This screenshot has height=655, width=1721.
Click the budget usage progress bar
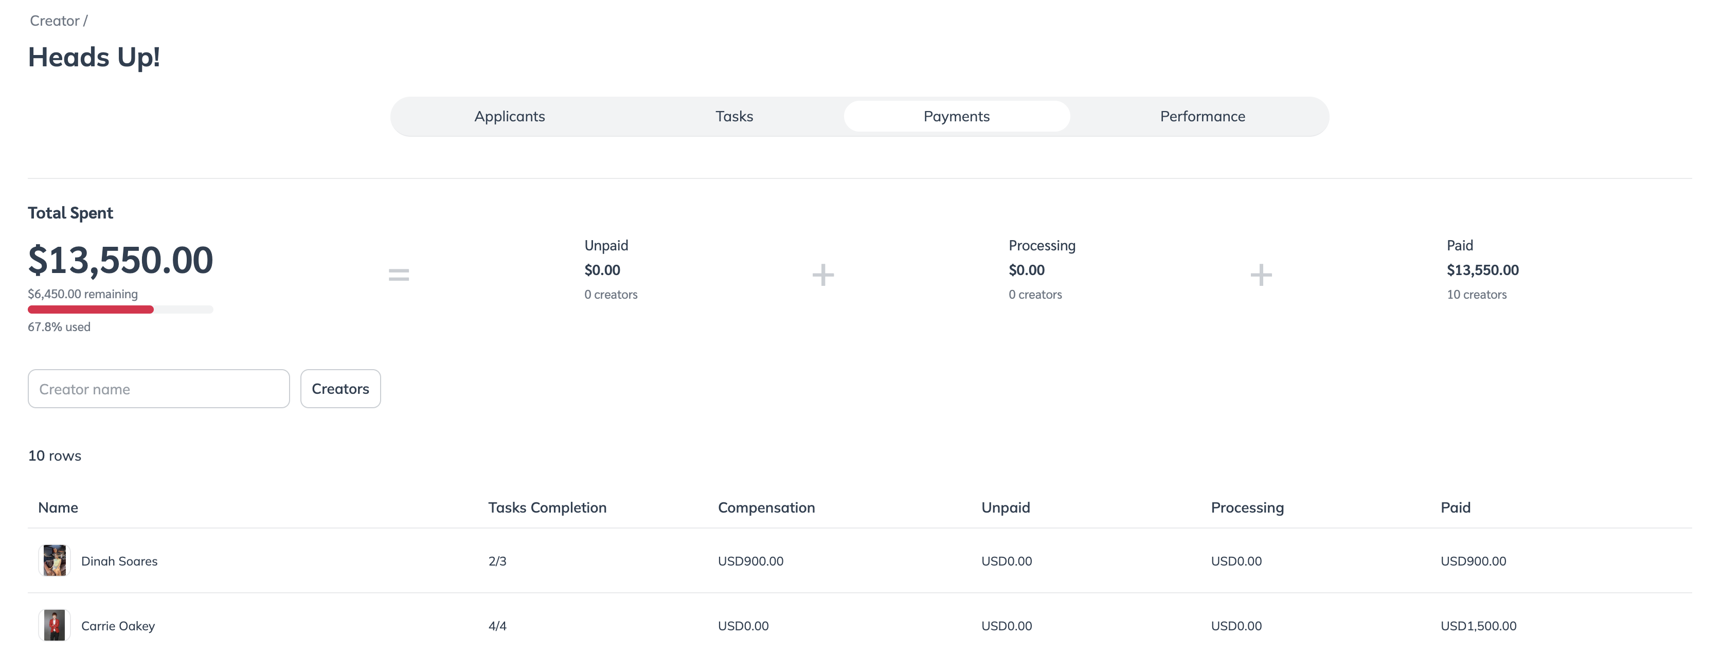tap(120, 309)
